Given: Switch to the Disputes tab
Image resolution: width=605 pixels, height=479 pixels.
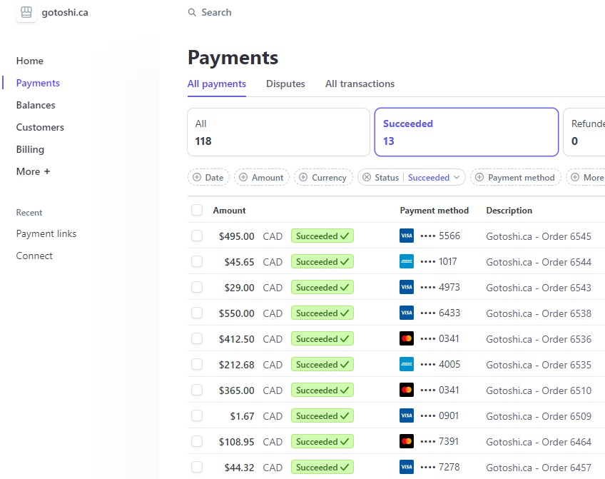Looking at the screenshot, I should coord(285,84).
